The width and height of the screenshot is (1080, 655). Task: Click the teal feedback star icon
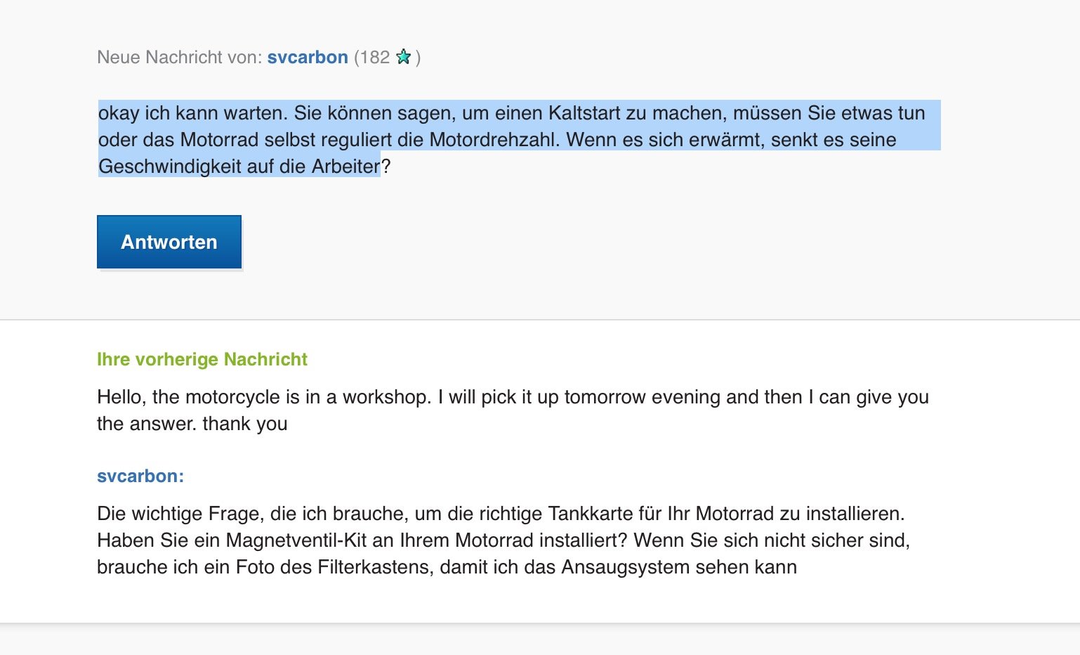pyautogui.click(x=403, y=57)
